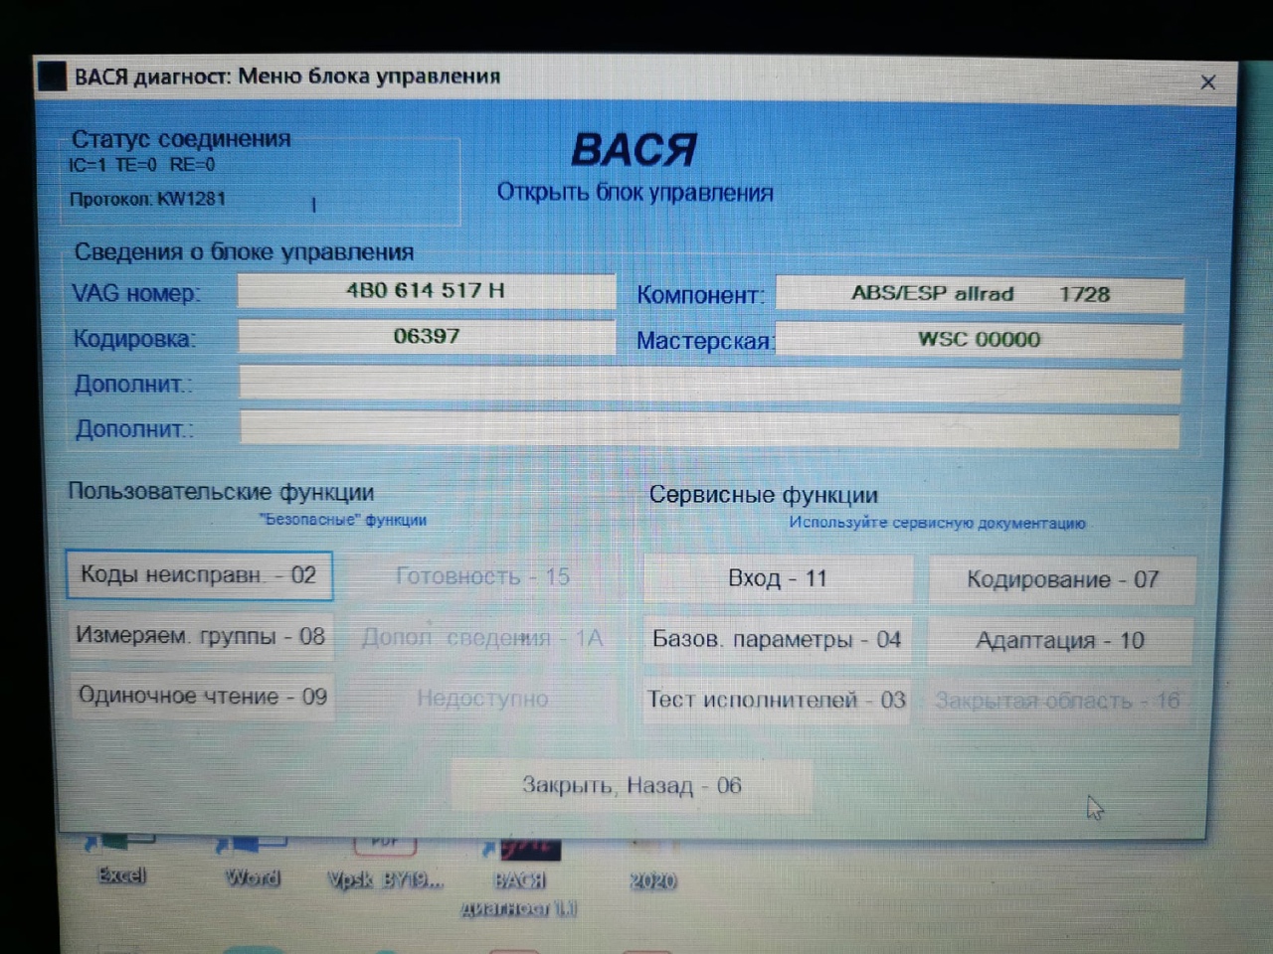The image size is (1273, 954).
Task: Click the window's title bar app icon
Action: [x=52, y=77]
